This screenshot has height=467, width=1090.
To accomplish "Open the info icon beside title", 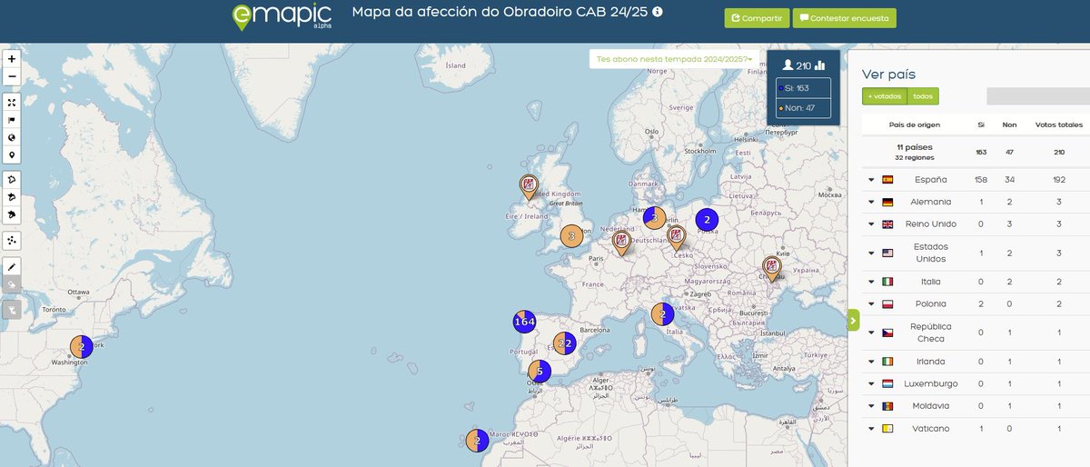I will point(658,12).
